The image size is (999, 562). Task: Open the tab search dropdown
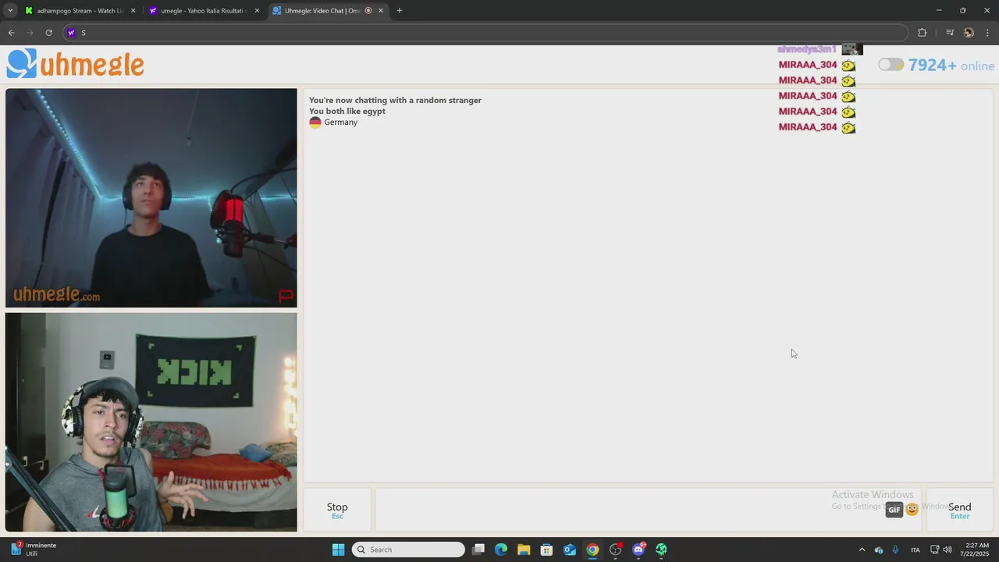point(10,11)
